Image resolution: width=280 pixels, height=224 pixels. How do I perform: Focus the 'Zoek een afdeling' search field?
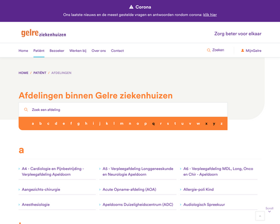coord(123,110)
